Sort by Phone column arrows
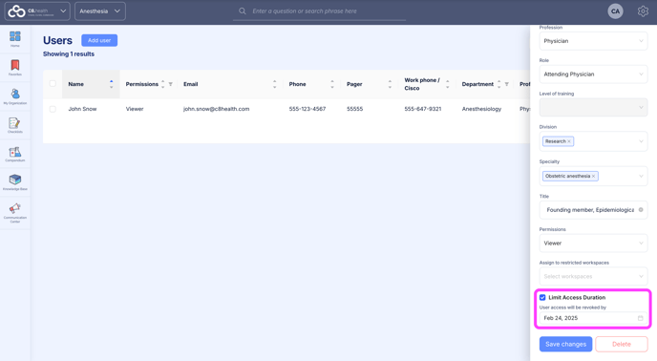657x361 pixels. pos(332,84)
